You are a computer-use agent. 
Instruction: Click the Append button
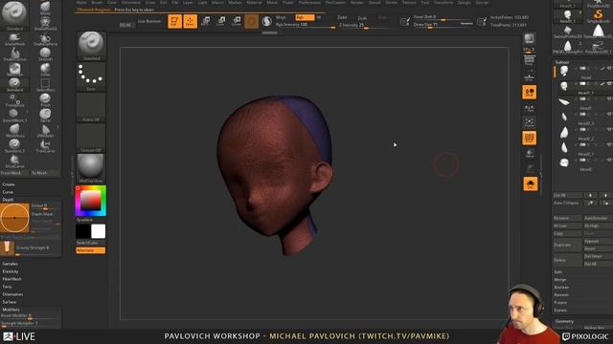click(x=598, y=242)
